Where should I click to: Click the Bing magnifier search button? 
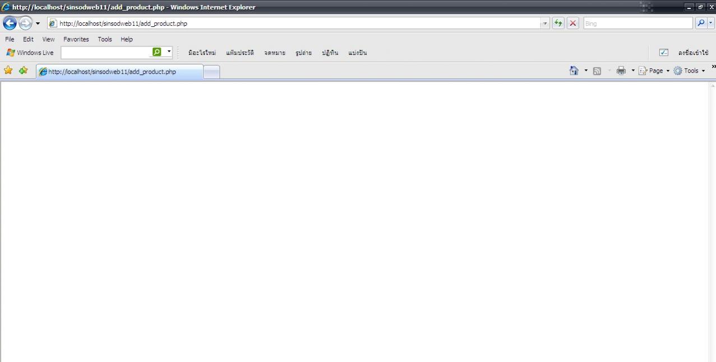[700, 23]
